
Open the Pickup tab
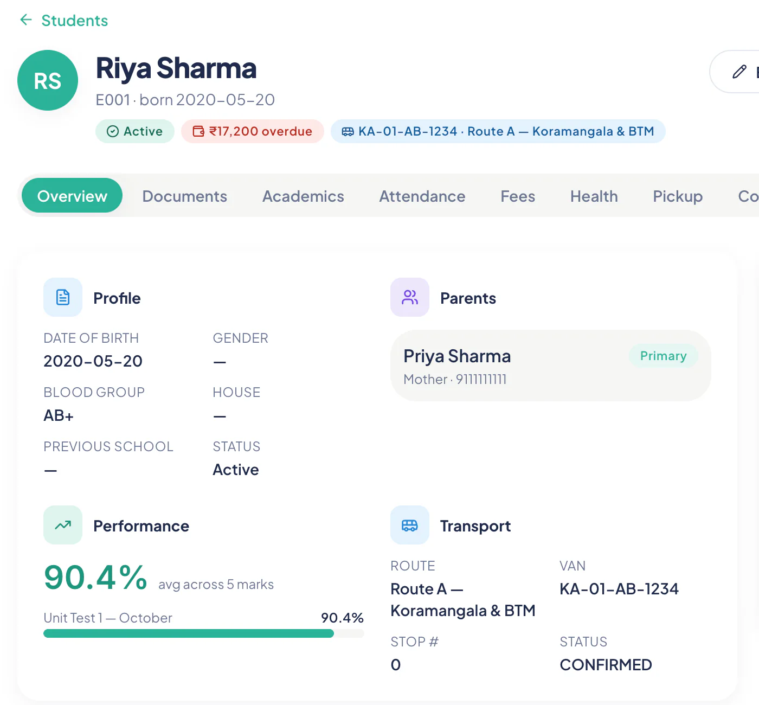[x=678, y=196]
